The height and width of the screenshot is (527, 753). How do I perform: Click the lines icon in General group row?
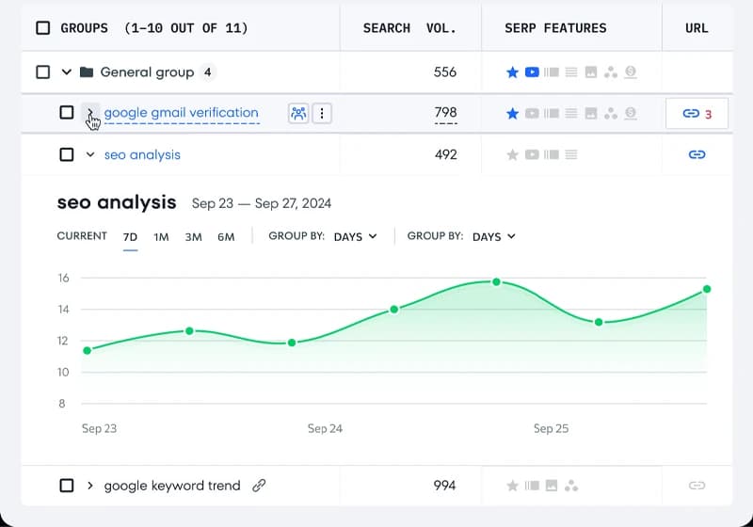[571, 72]
